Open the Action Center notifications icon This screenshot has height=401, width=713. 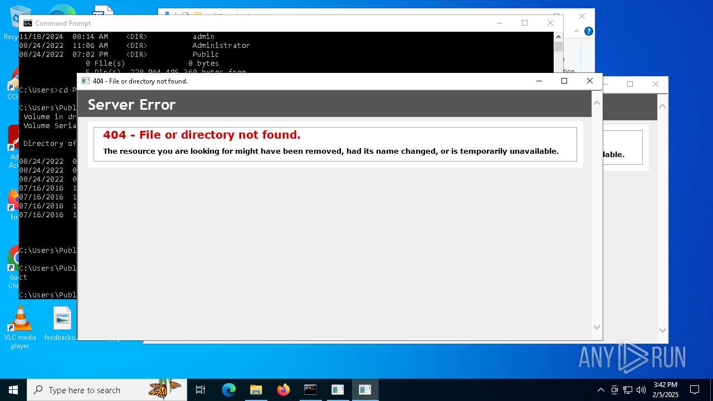coord(695,390)
